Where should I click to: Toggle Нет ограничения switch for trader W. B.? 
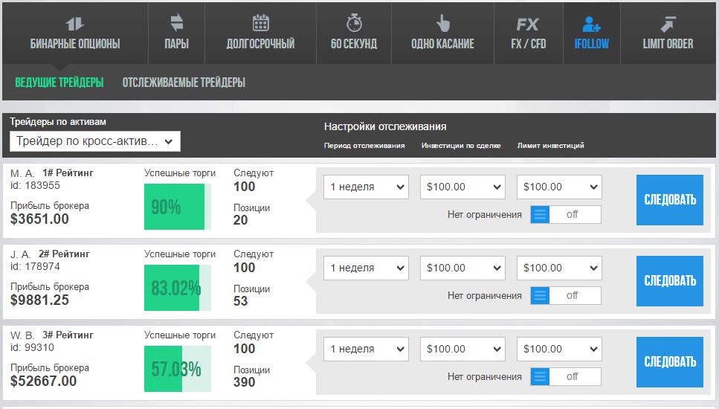[x=566, y=377]
